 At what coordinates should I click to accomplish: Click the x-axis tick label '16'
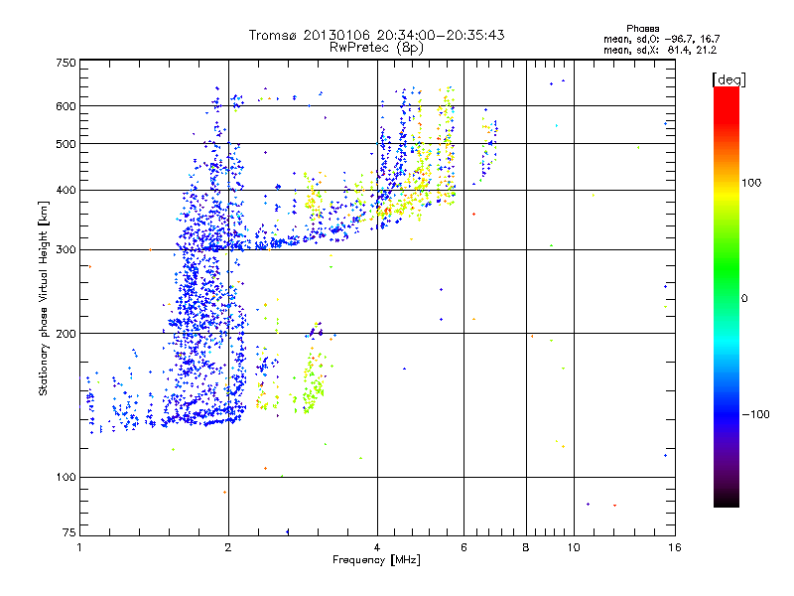(675, 547)
